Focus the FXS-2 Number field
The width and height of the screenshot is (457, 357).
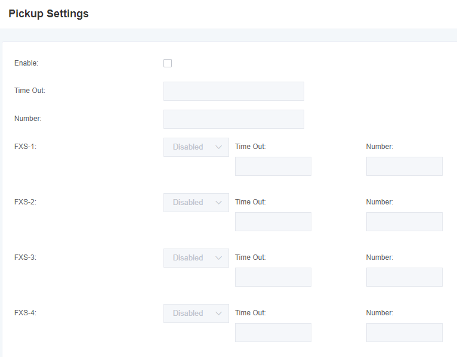(x=404, y=222)
